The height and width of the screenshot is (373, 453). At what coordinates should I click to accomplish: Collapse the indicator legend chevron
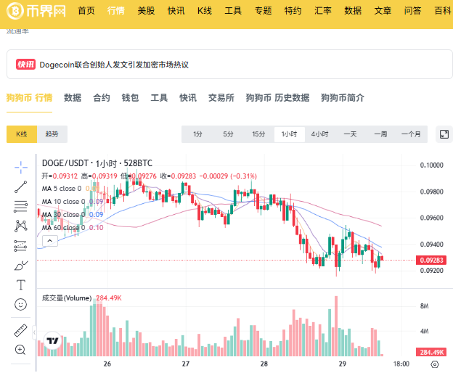[x=50, y=241]
